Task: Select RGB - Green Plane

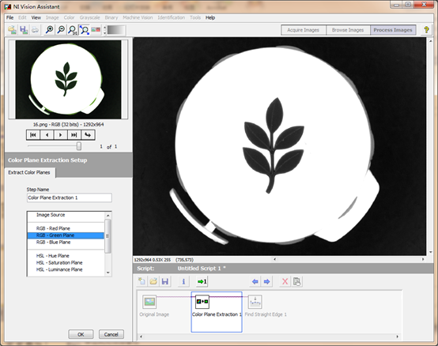Action: coord(66,235)
